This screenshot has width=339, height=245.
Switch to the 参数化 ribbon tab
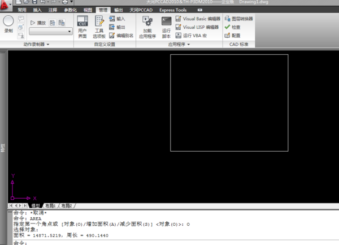[x=70, y=10]
